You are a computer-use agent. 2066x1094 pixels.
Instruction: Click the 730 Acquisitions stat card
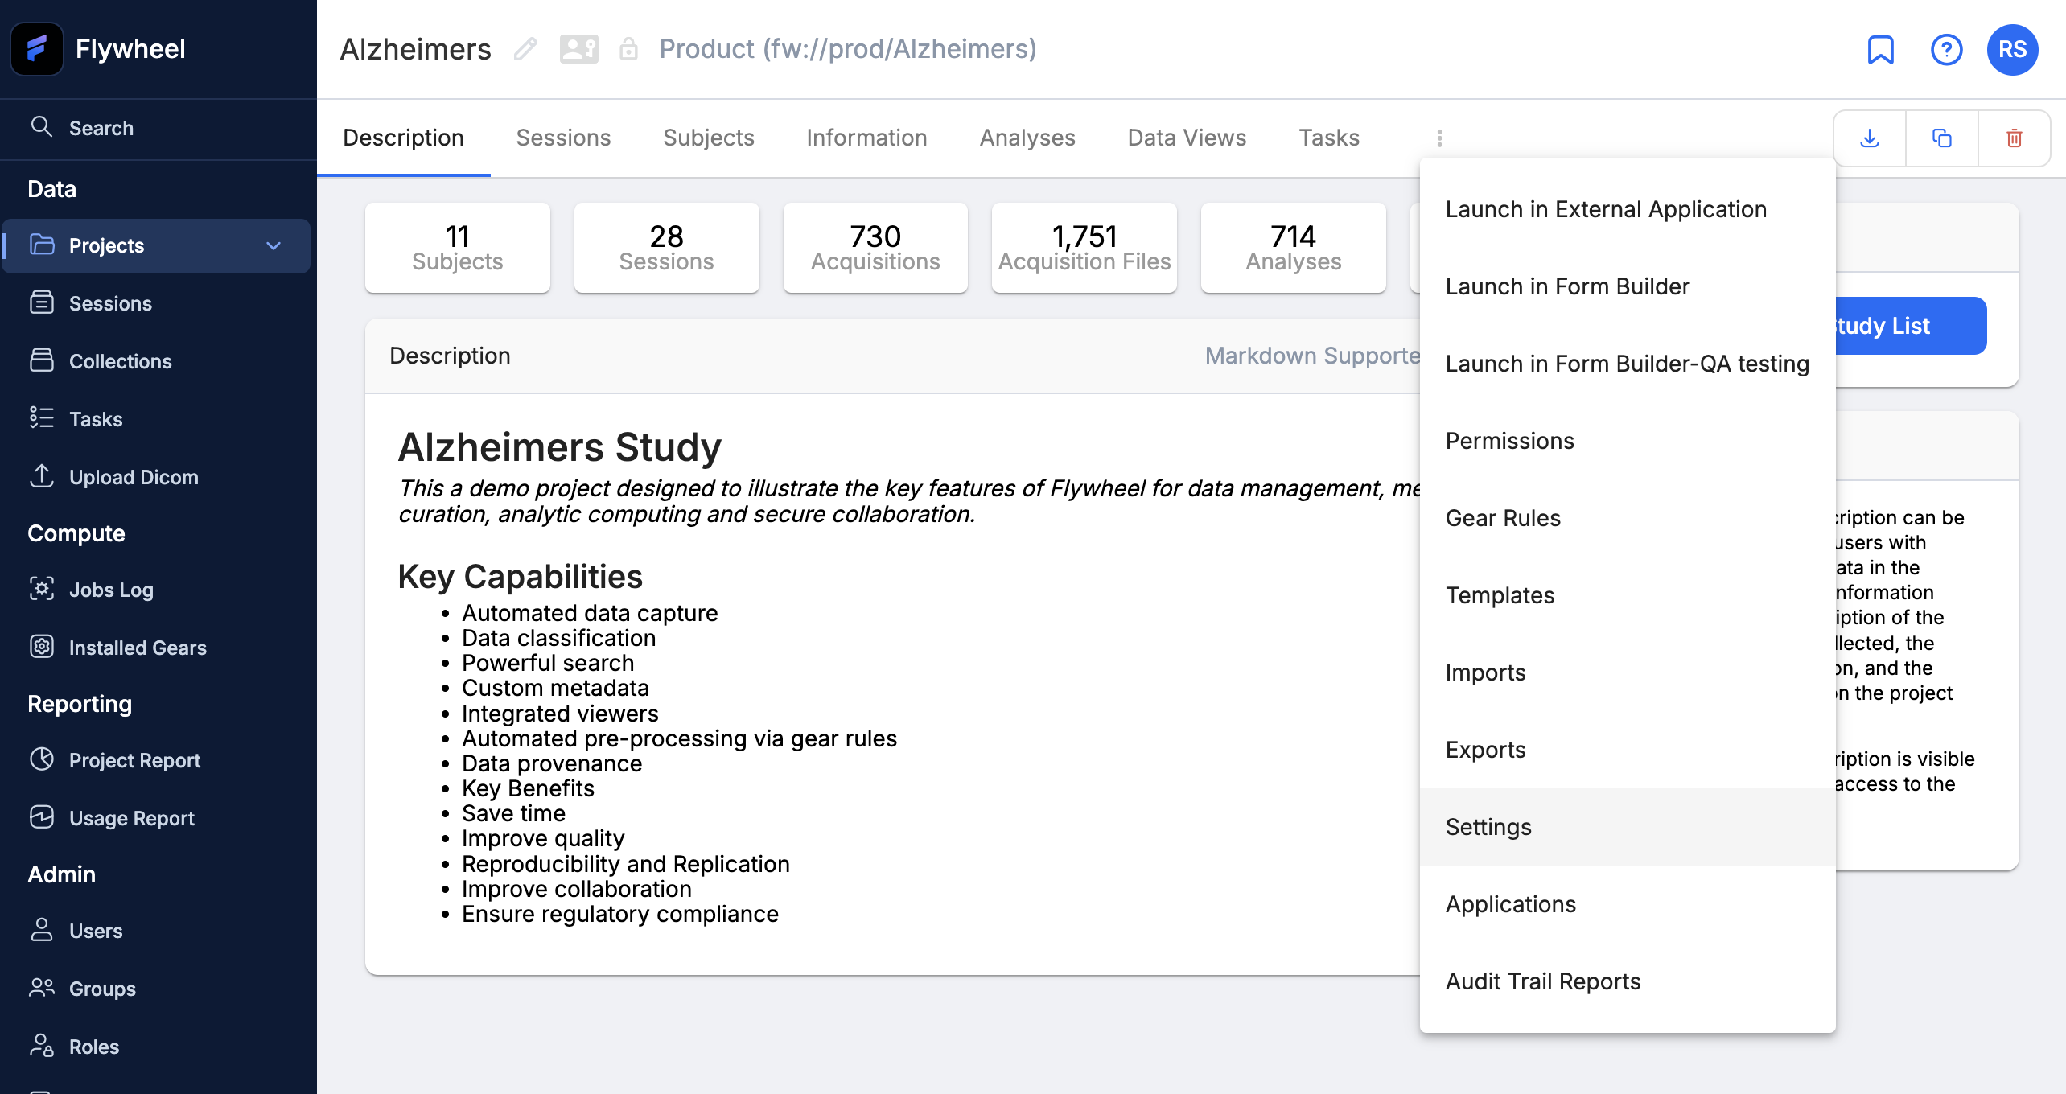[x=875, y=248]
